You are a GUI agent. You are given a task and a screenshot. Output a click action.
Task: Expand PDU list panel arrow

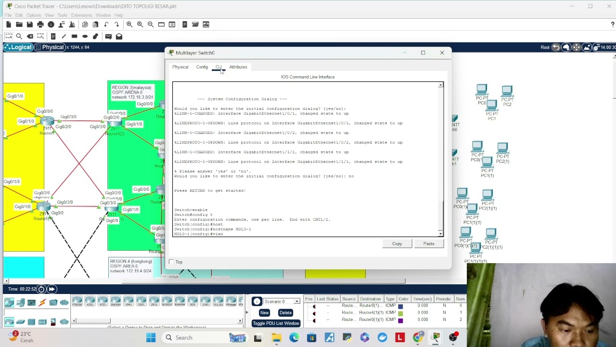coord(247,312)
